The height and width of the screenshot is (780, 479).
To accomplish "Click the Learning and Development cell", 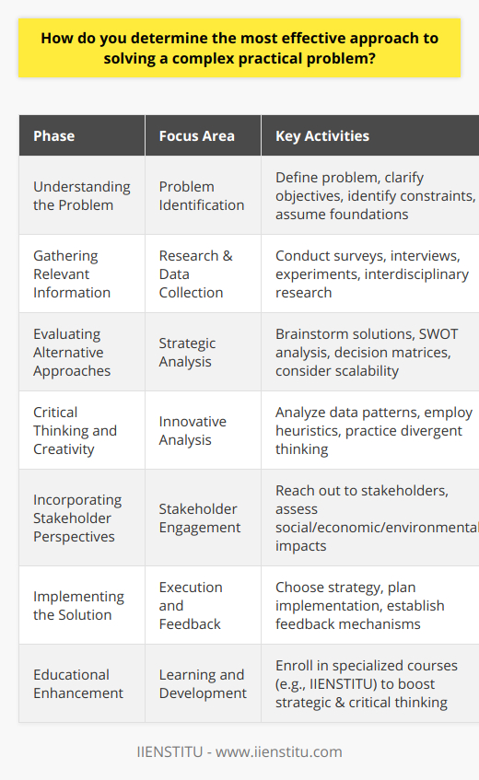I will point(203,683).
